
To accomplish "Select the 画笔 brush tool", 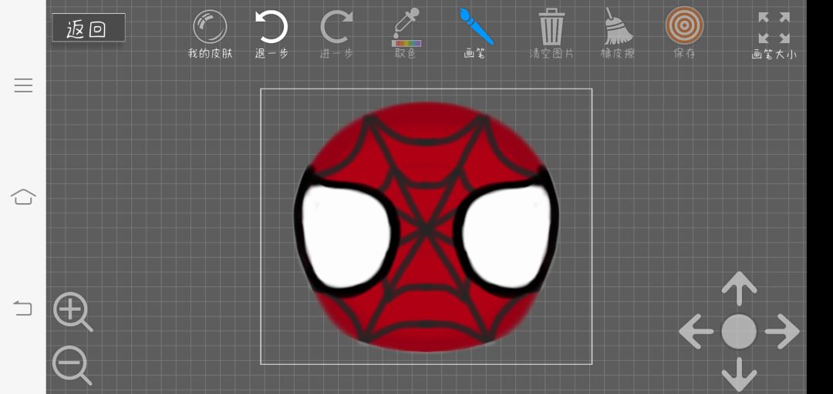I will coord(476,26).
